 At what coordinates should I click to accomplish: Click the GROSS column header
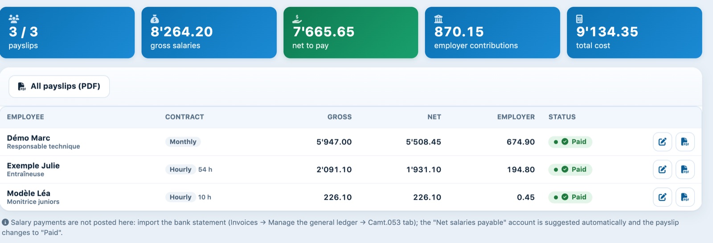point(340,117)
